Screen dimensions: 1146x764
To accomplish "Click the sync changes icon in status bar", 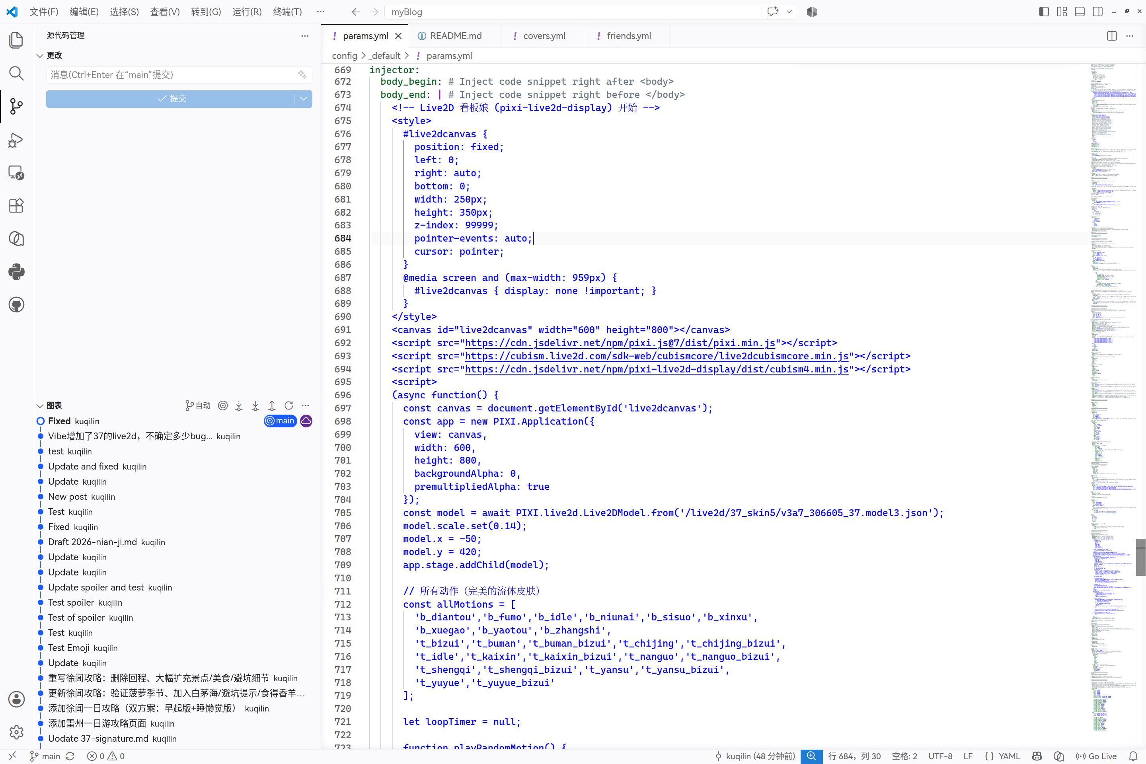I will coord(70,756).
